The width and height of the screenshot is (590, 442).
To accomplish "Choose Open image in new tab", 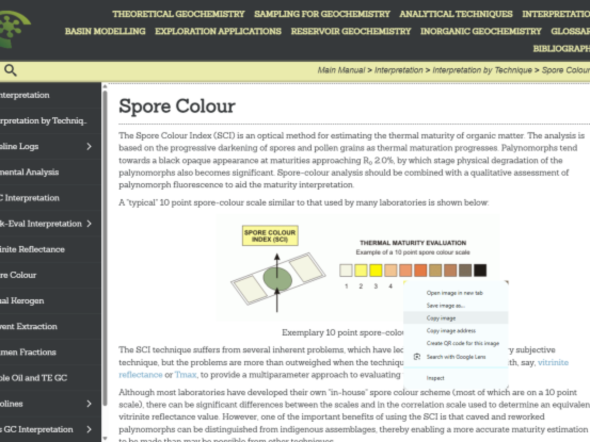I will point(454,293).
